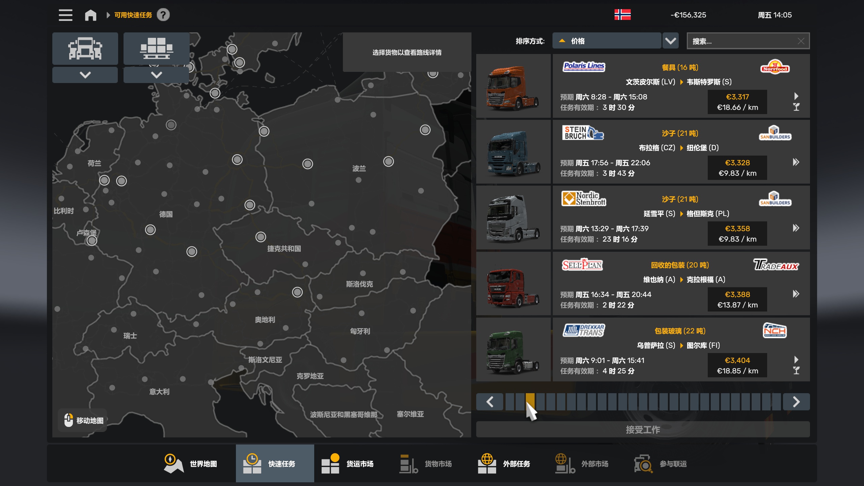Click the Norrfood destination logo
864x486 pixels.
(x=775, y=67)
